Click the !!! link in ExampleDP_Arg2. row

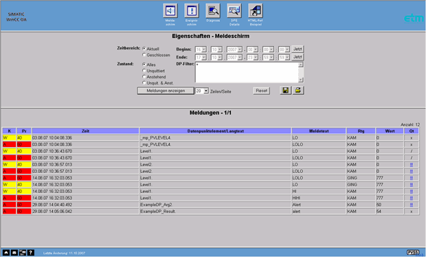[412, 205]
